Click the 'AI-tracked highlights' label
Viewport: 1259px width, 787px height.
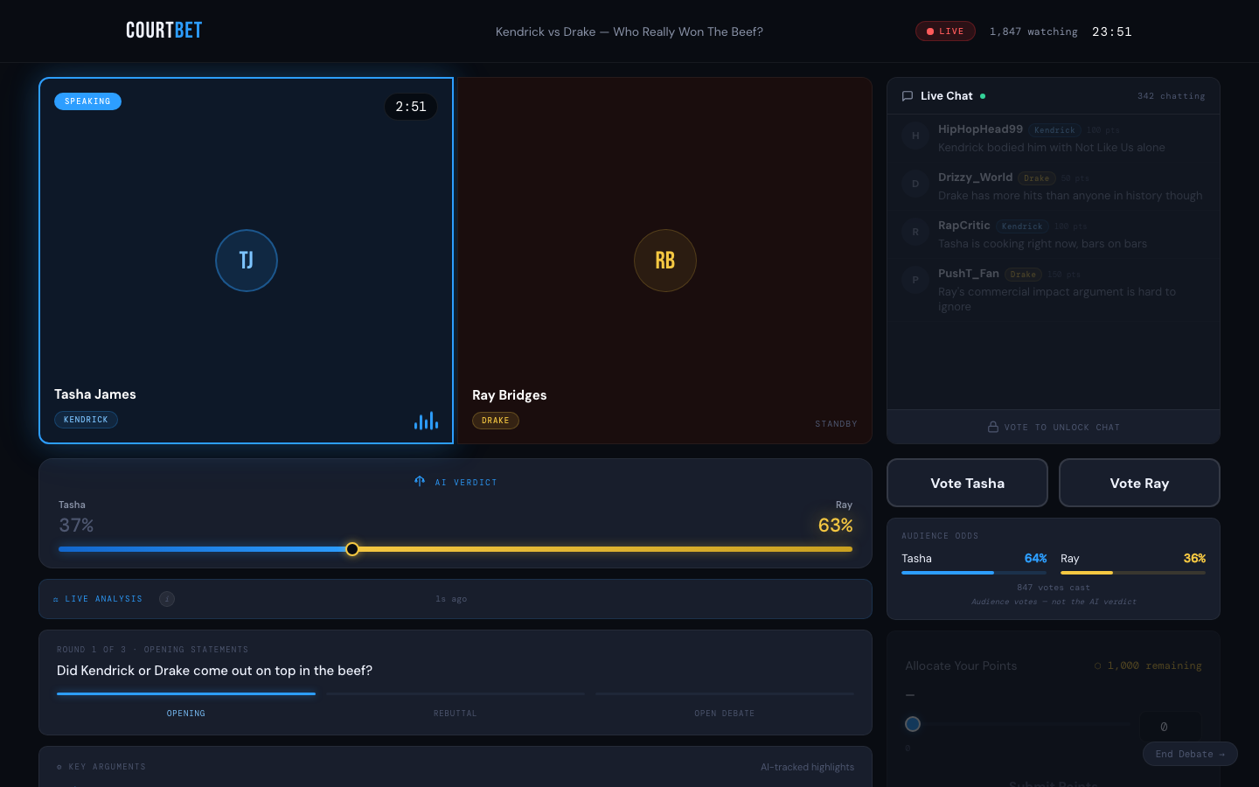pyautogui.click(x=807, y=767)
